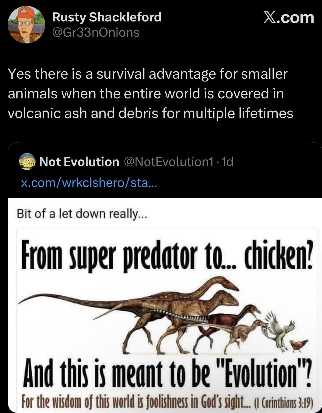The image size is (322, 413).
Task: Click the X.com logo watermark
Action: pos(288,18)
